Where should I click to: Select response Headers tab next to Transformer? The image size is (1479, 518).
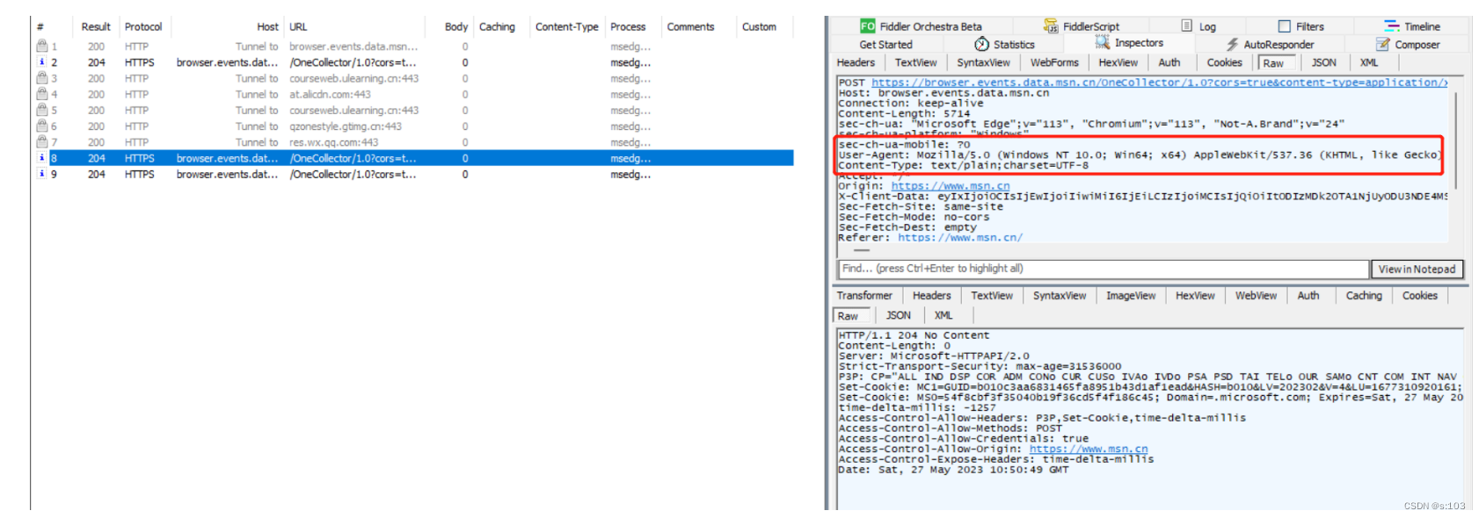[931, 296]
